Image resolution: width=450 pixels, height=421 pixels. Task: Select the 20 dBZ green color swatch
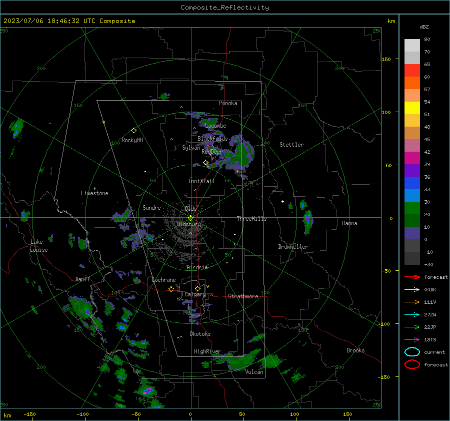412,208
